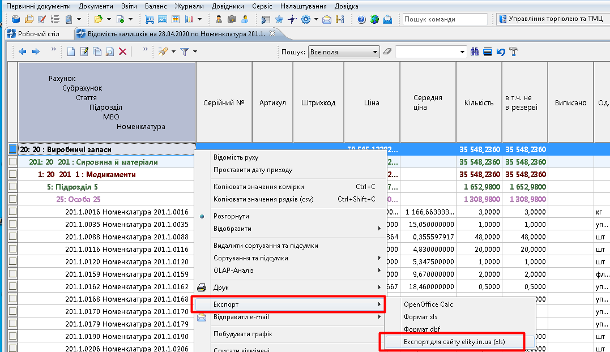610x352 pixels.
Task: Click the new blank document icon
Action: (71, 51)
